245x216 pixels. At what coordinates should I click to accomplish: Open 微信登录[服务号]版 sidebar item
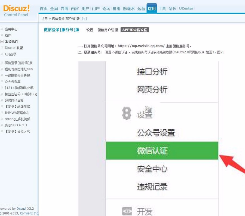[x=19, y=63]
